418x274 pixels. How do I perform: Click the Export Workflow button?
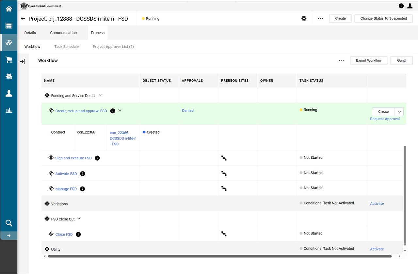[x=368, y=60]
